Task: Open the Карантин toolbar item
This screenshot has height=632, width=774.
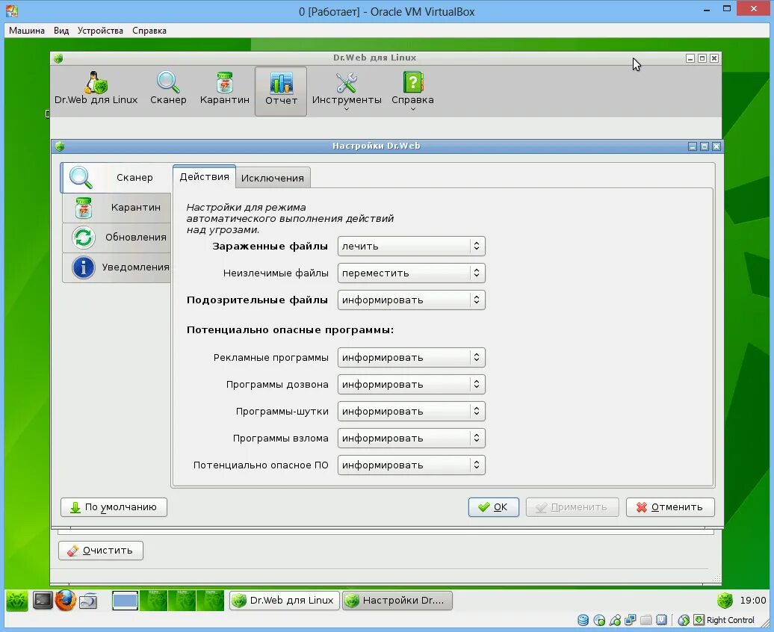Action: coord(225,89)
